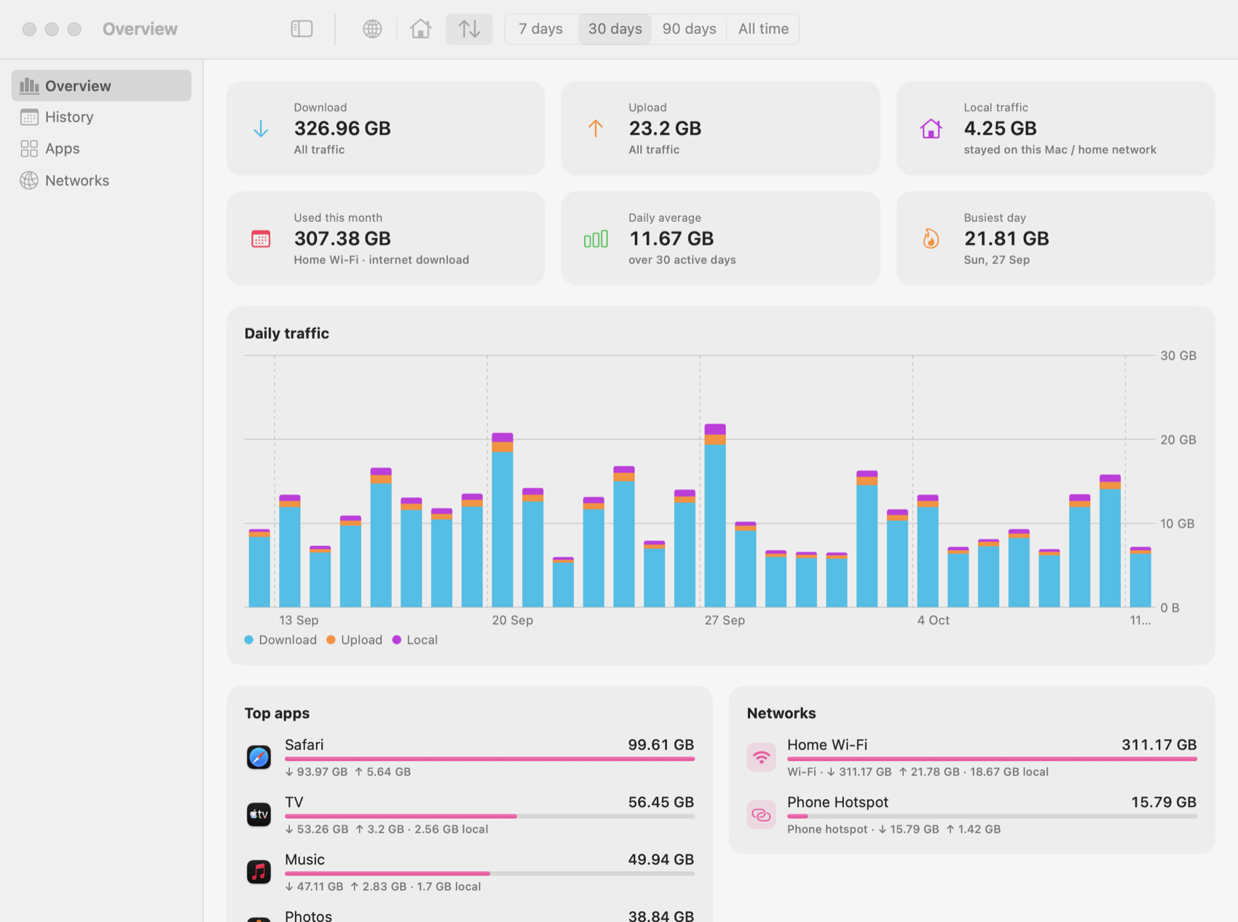Switch range to 90 days
This screenshot has height=922, width=1238.
pyautogui.click(x=689, y=29)
